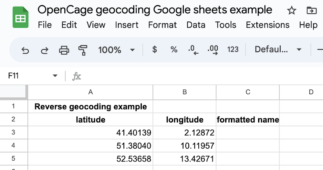The image size is (323, 170).
Task: Open the Data menu
Action: [x=196, y=25]
